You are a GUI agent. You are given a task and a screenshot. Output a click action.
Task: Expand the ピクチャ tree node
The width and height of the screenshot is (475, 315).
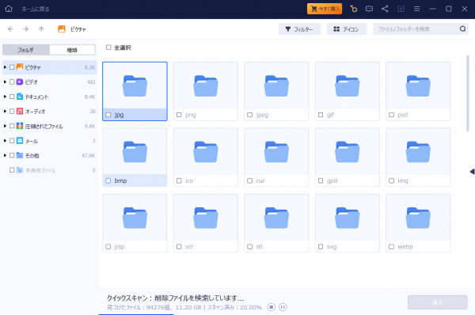tap(5, 67)
